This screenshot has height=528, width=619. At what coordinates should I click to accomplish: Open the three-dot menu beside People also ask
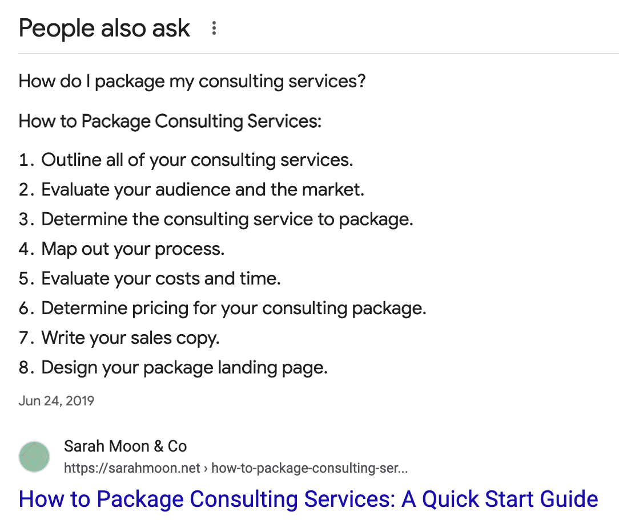(214, 29)
